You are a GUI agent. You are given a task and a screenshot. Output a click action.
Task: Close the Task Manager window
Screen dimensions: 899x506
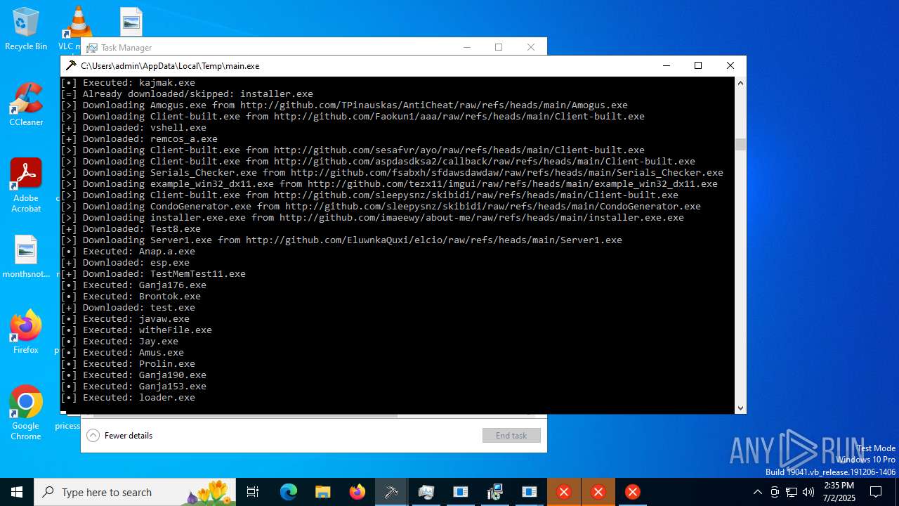(x=531, y=47)
